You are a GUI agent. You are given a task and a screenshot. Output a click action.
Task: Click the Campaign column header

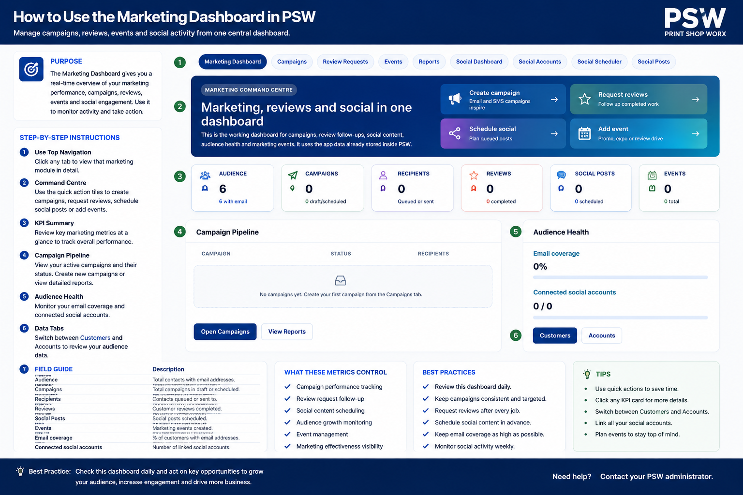pyautogui.click(x=216, y=254)
